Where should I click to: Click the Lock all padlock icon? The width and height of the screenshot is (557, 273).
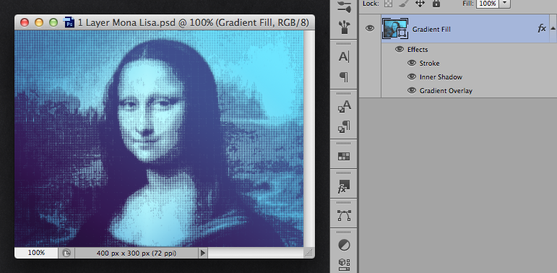(x=436, y=4)
